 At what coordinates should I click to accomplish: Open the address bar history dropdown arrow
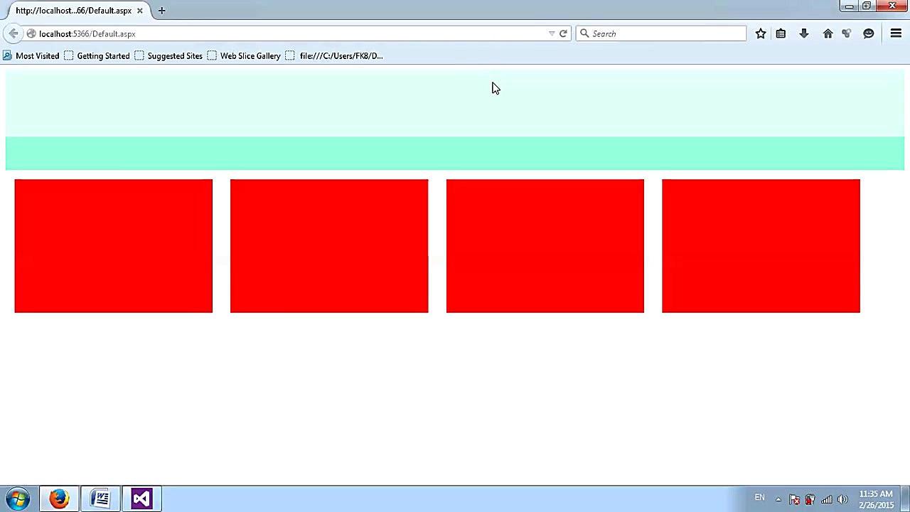pos(552,33)
